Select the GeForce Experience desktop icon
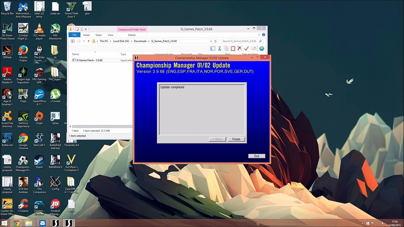 (23, 120)
